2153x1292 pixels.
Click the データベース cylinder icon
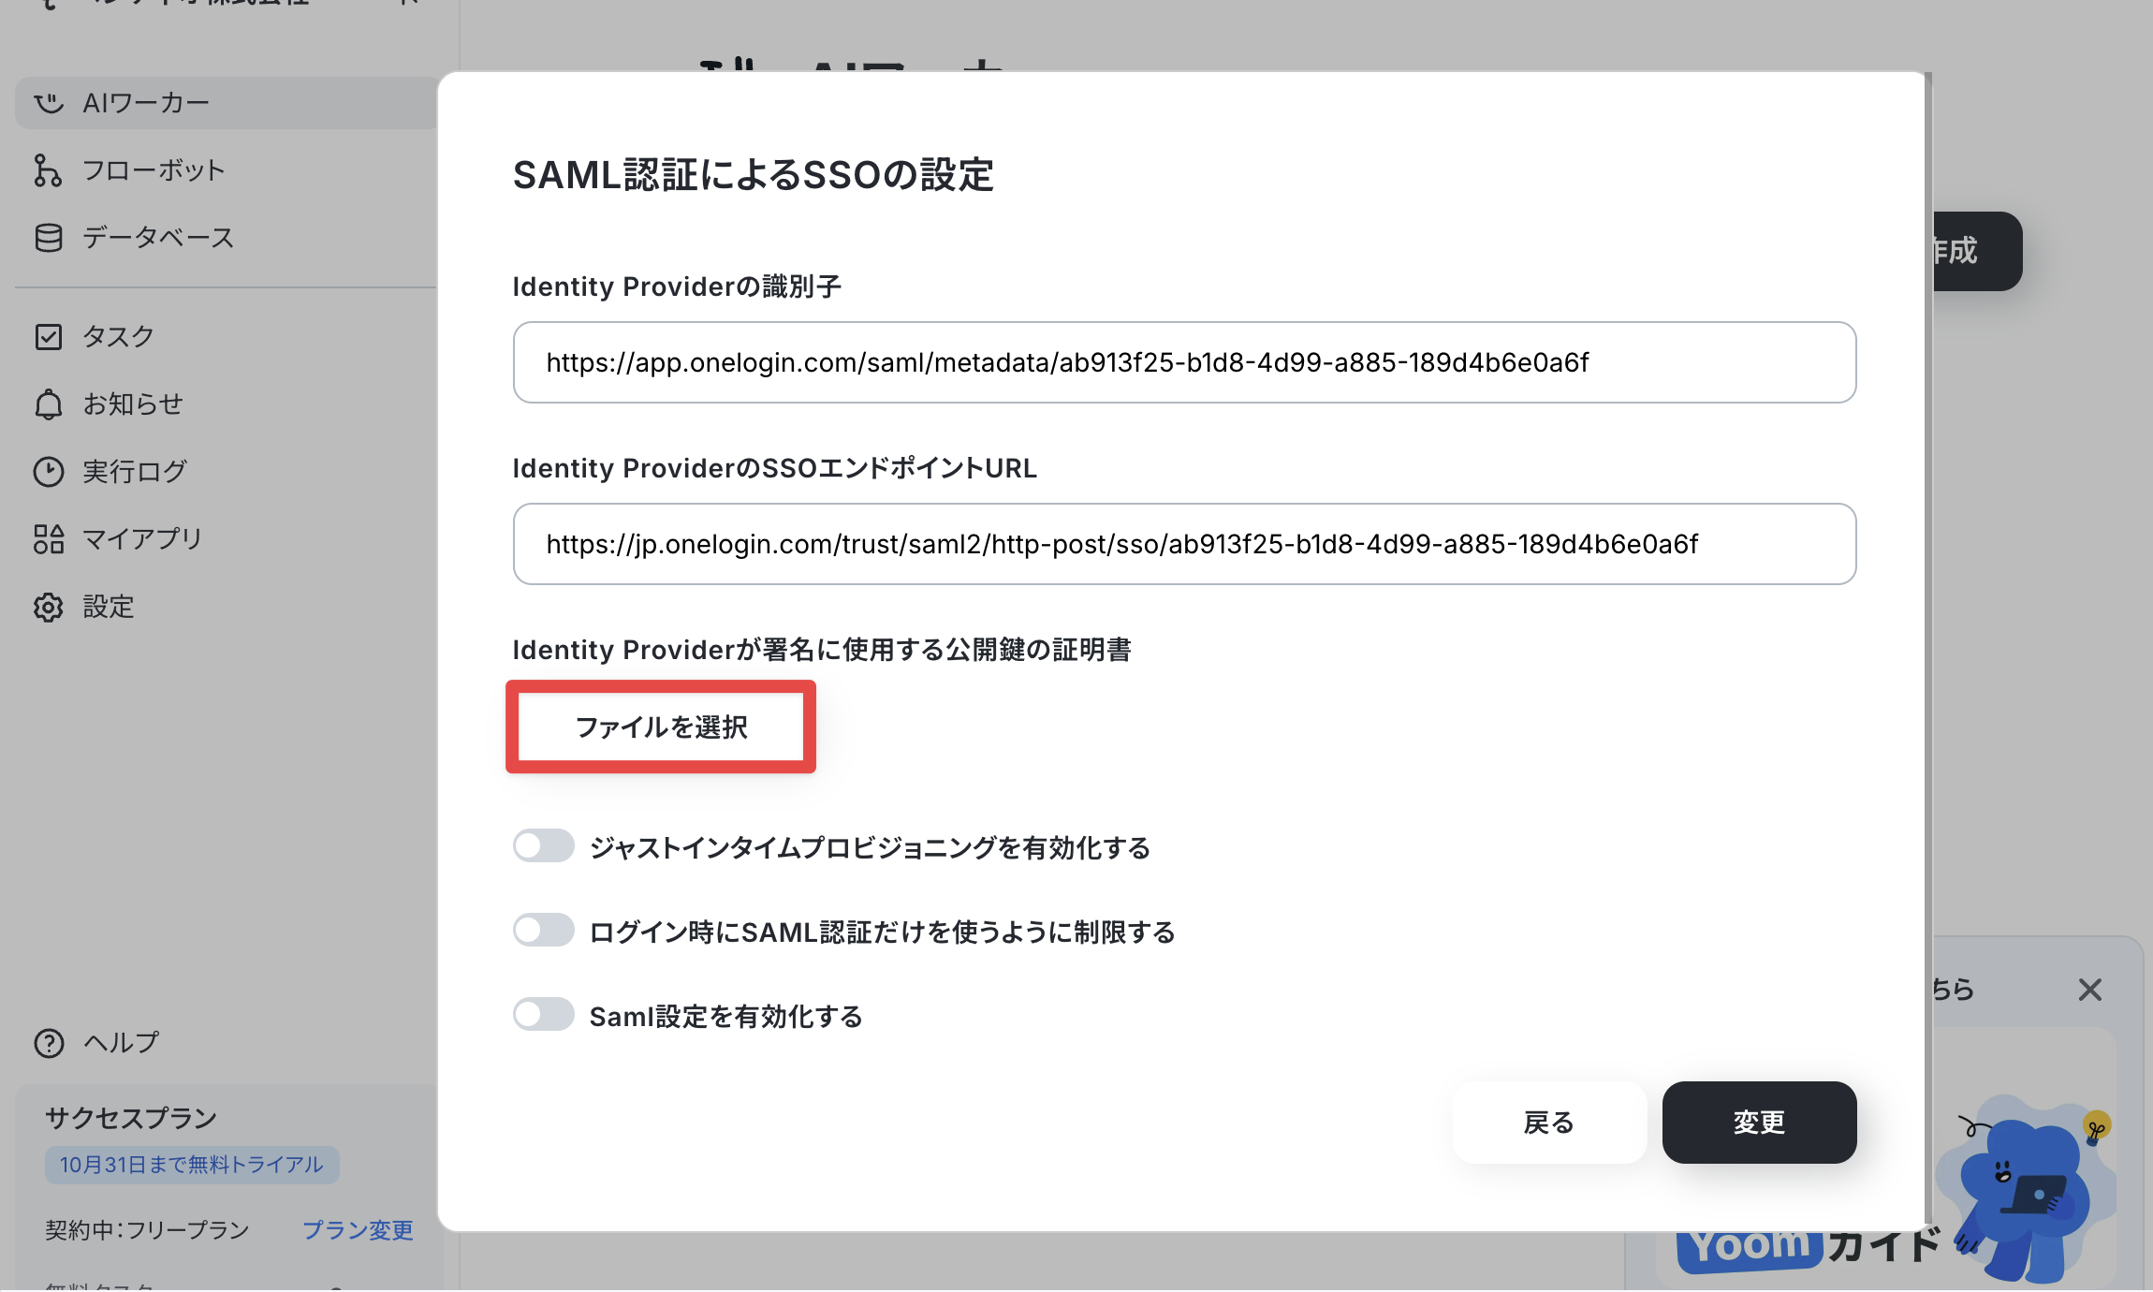coord(49,238)
